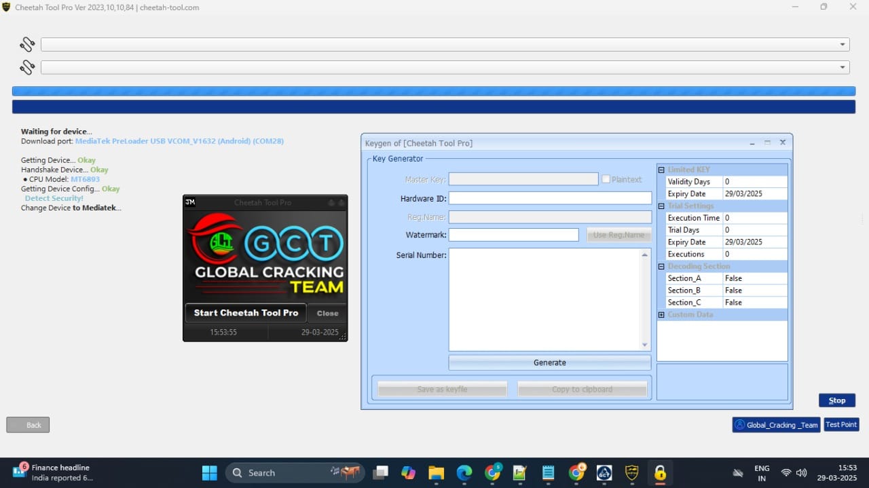Launch Copilot from the taskbar

[408, 472]
